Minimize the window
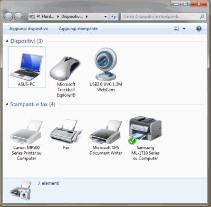211x207 pixels. click(176, 4)
